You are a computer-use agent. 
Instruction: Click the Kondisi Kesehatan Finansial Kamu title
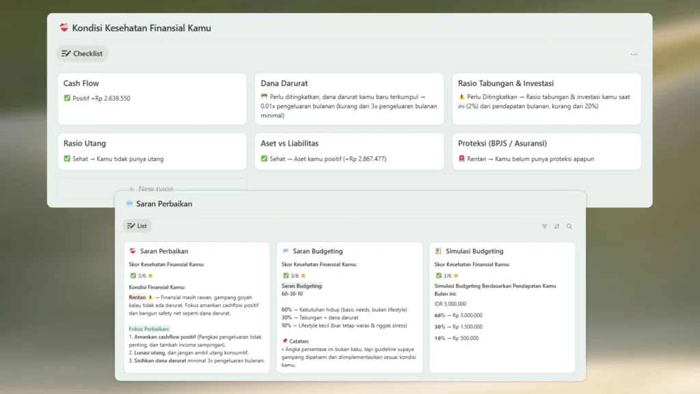[142, 28]
